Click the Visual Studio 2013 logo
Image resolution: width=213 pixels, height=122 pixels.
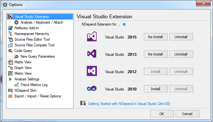pyautogui.click(x=92, y=54)
